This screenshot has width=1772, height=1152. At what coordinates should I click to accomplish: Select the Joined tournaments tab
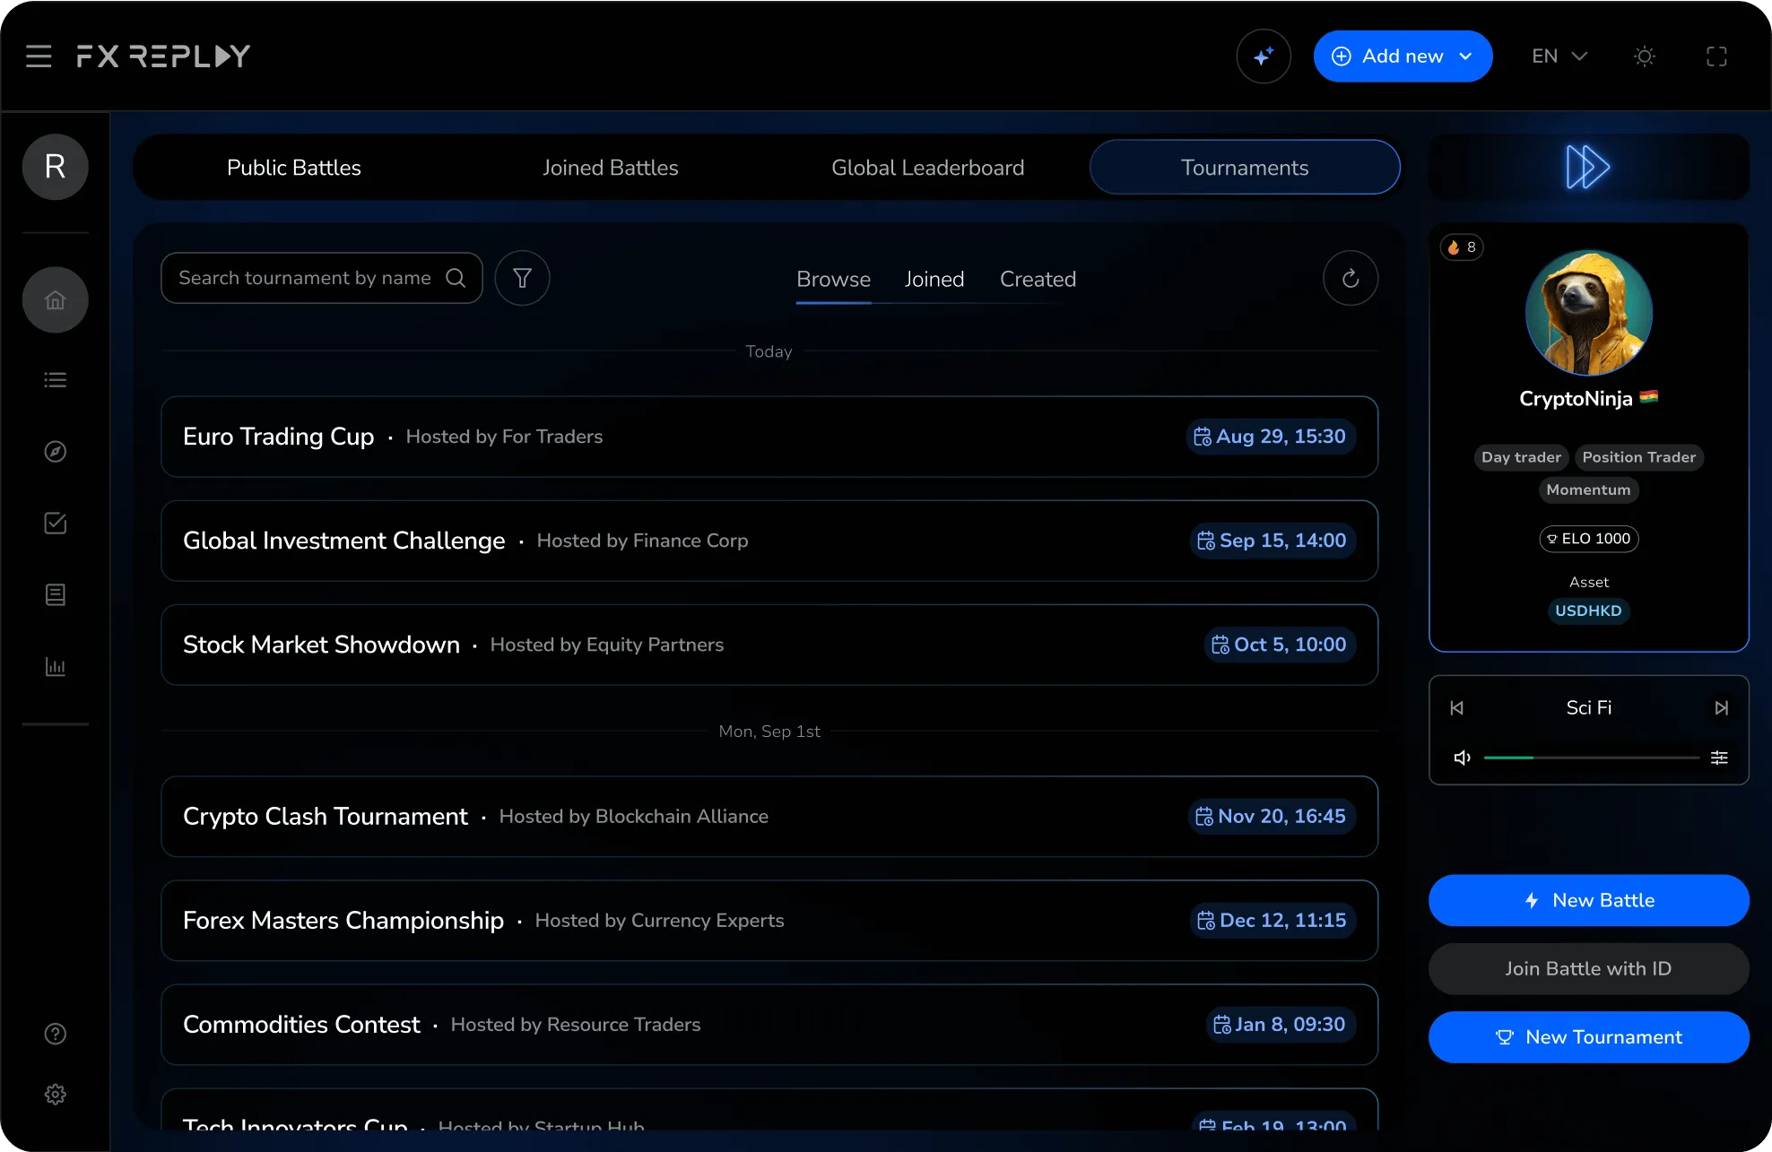pyautogui.click(x=934, y=279)
